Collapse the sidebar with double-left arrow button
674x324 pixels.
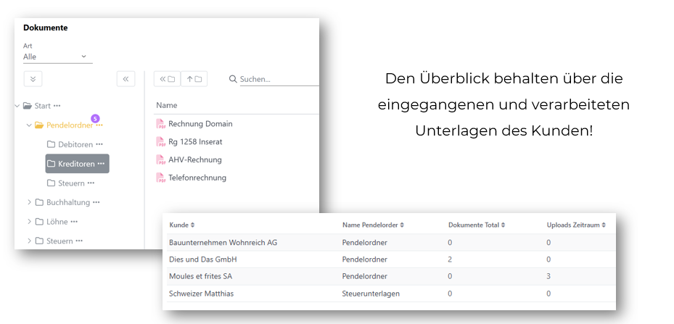pos(126,79)
